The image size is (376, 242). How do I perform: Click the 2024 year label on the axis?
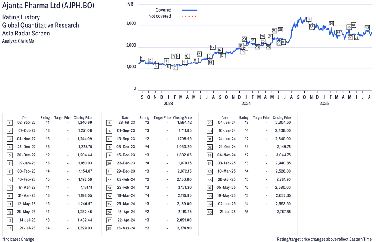[x=246, y=103]
